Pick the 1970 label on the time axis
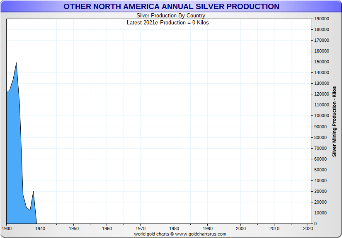This screenshot has height=238, width=342. [x=141, y=228]
